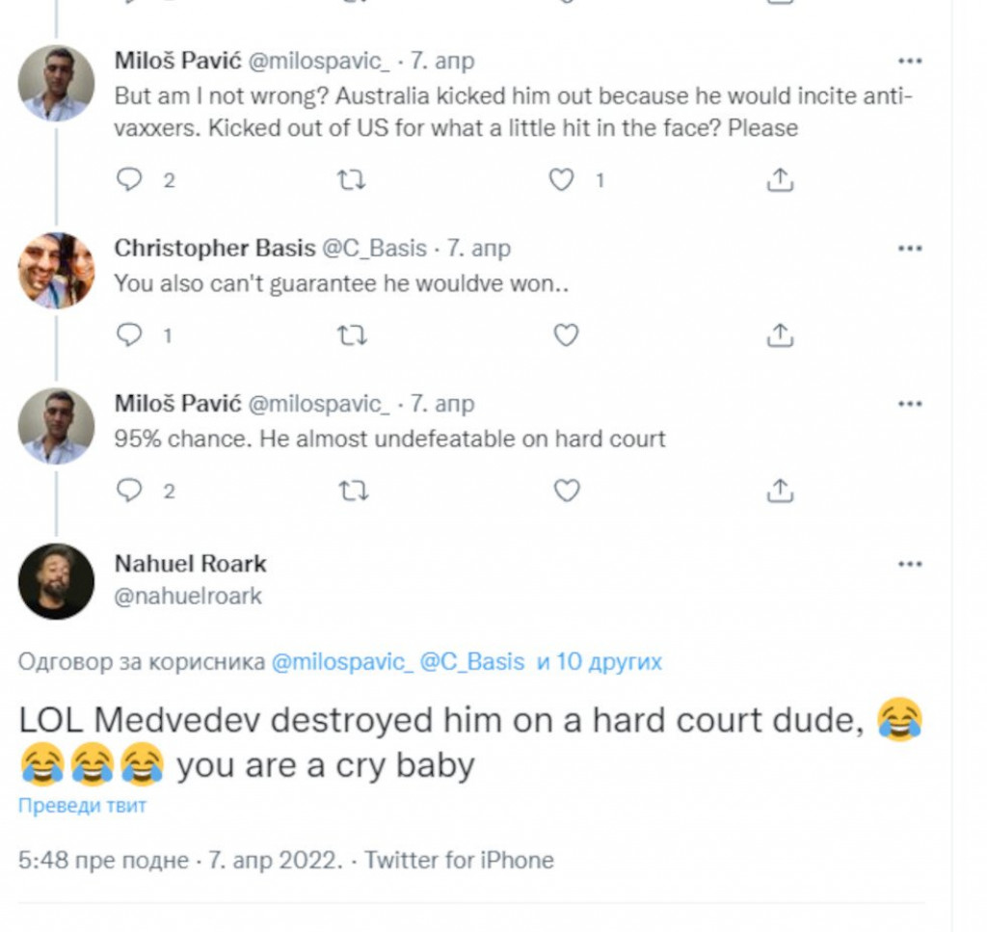Like Miloš Pavić's tweet with one like
Image resolution: width=987 pixels, height=932 pixels.
(x=561, y=179)
